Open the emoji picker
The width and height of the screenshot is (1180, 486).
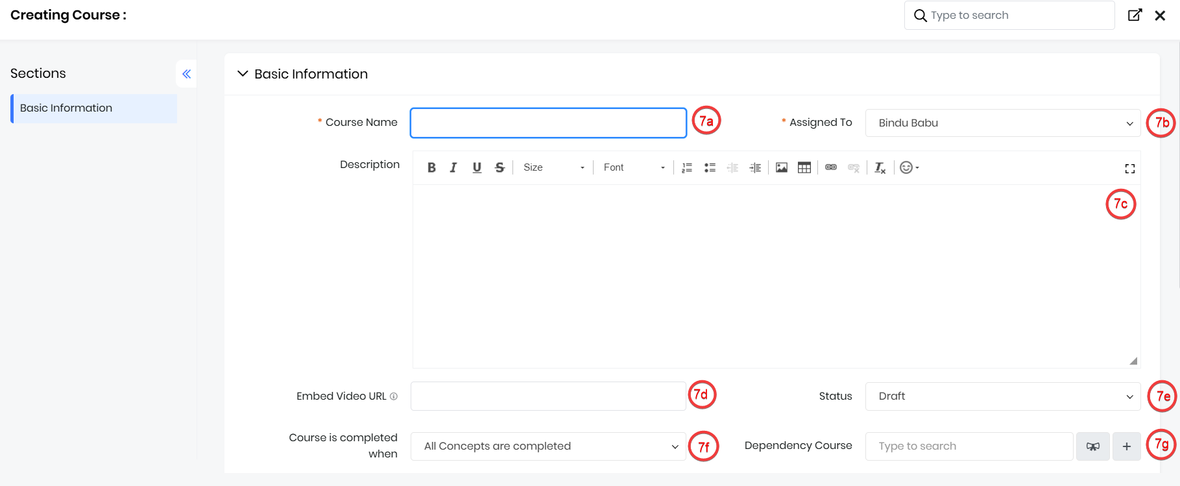tap(909, 167)
